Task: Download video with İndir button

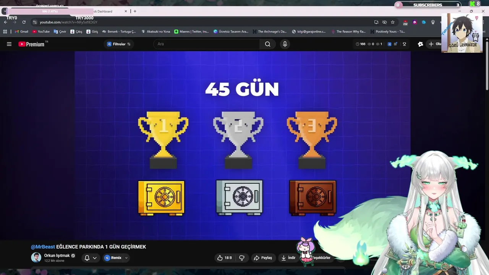Action: (x=288, y=258)
